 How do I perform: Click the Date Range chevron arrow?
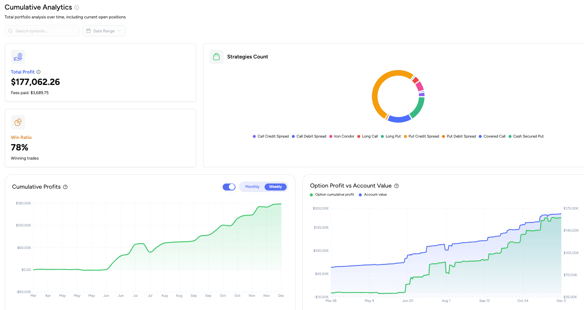(x=119, y=31)
